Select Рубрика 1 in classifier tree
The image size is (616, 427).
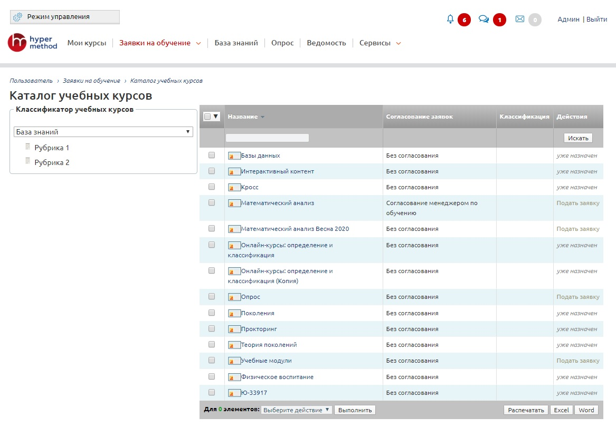(51, 148)
